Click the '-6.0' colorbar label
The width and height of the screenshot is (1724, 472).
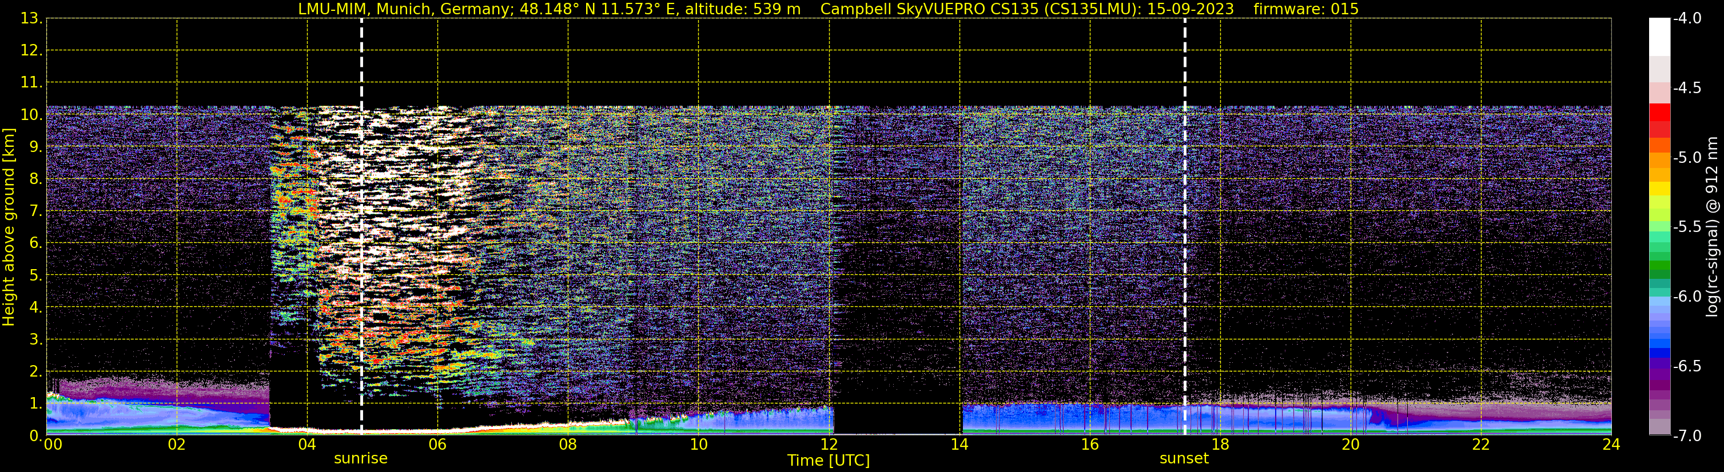(1687, 296)
